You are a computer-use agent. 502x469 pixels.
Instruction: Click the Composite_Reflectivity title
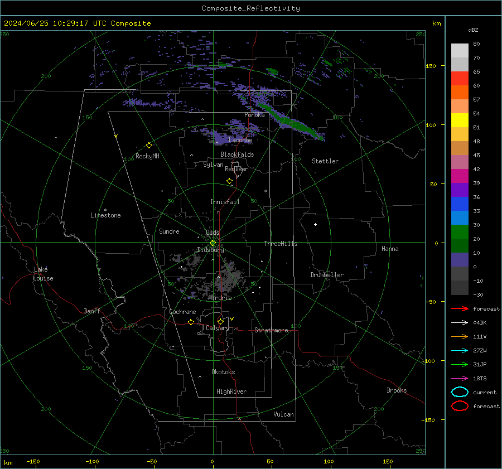pos(251,8)
